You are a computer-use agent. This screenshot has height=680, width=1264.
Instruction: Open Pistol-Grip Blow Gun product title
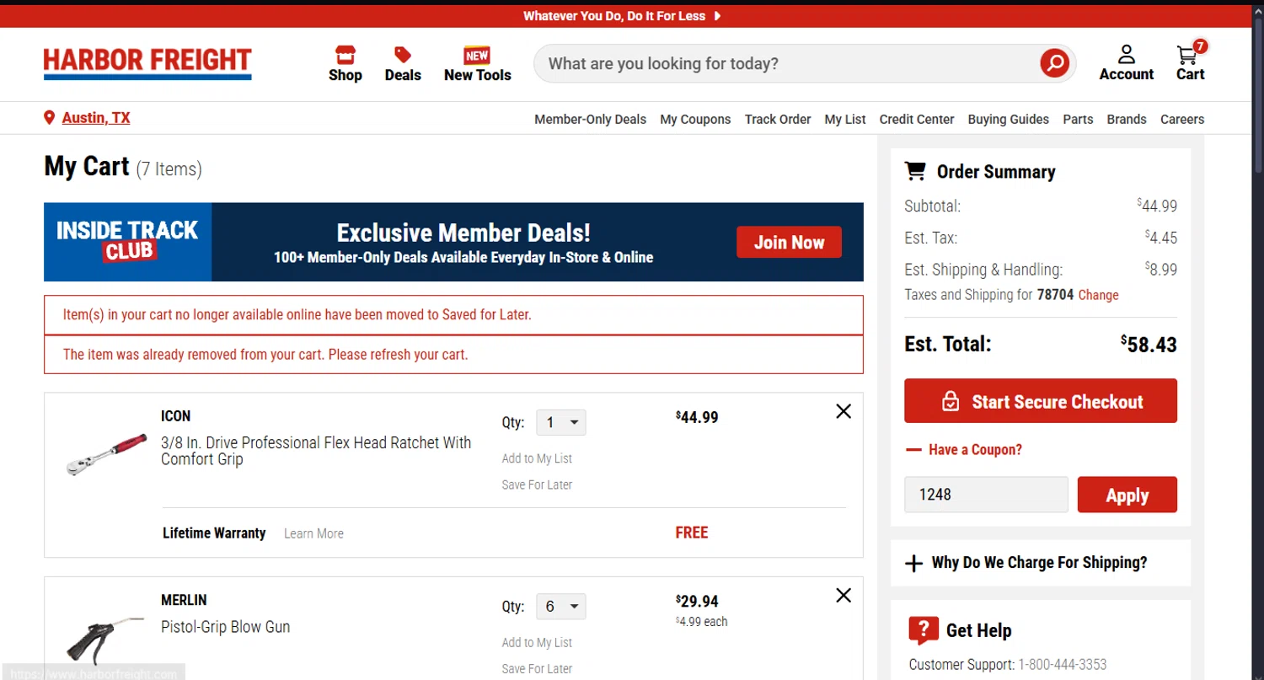coord(225,627)
